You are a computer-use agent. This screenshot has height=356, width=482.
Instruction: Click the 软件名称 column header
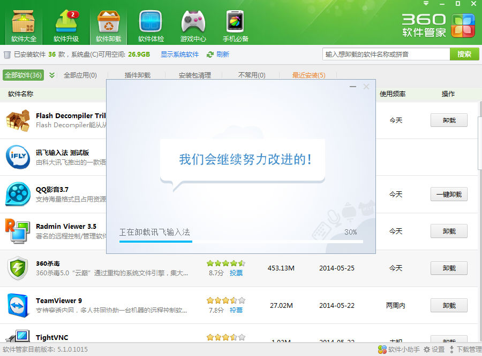coord(20,94)
